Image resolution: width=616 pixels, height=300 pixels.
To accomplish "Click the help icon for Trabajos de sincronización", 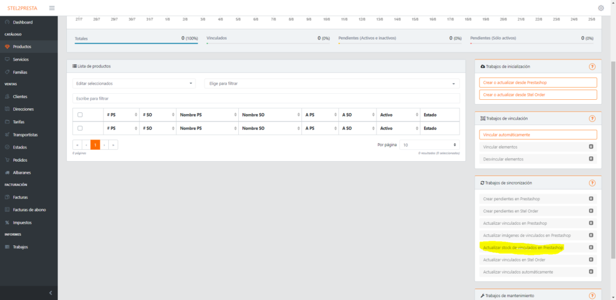I will pos(592,183).
